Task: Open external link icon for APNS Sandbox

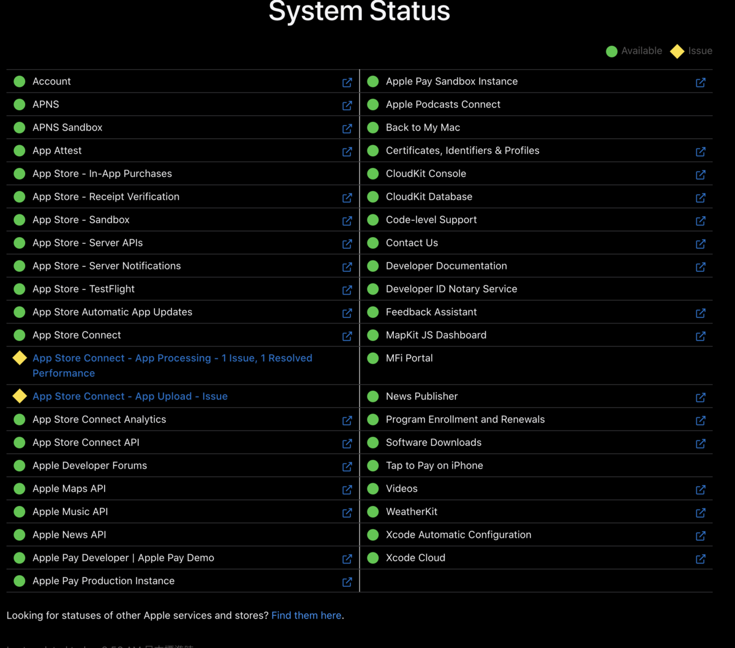Action: tap(347, 128)
